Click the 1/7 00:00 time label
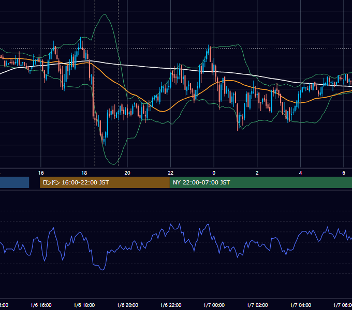 214,305
